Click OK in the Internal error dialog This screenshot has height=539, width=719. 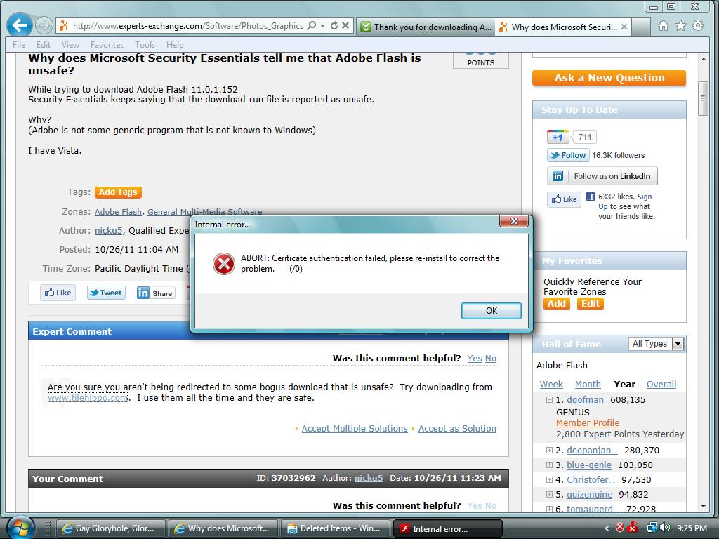(491, 311)
